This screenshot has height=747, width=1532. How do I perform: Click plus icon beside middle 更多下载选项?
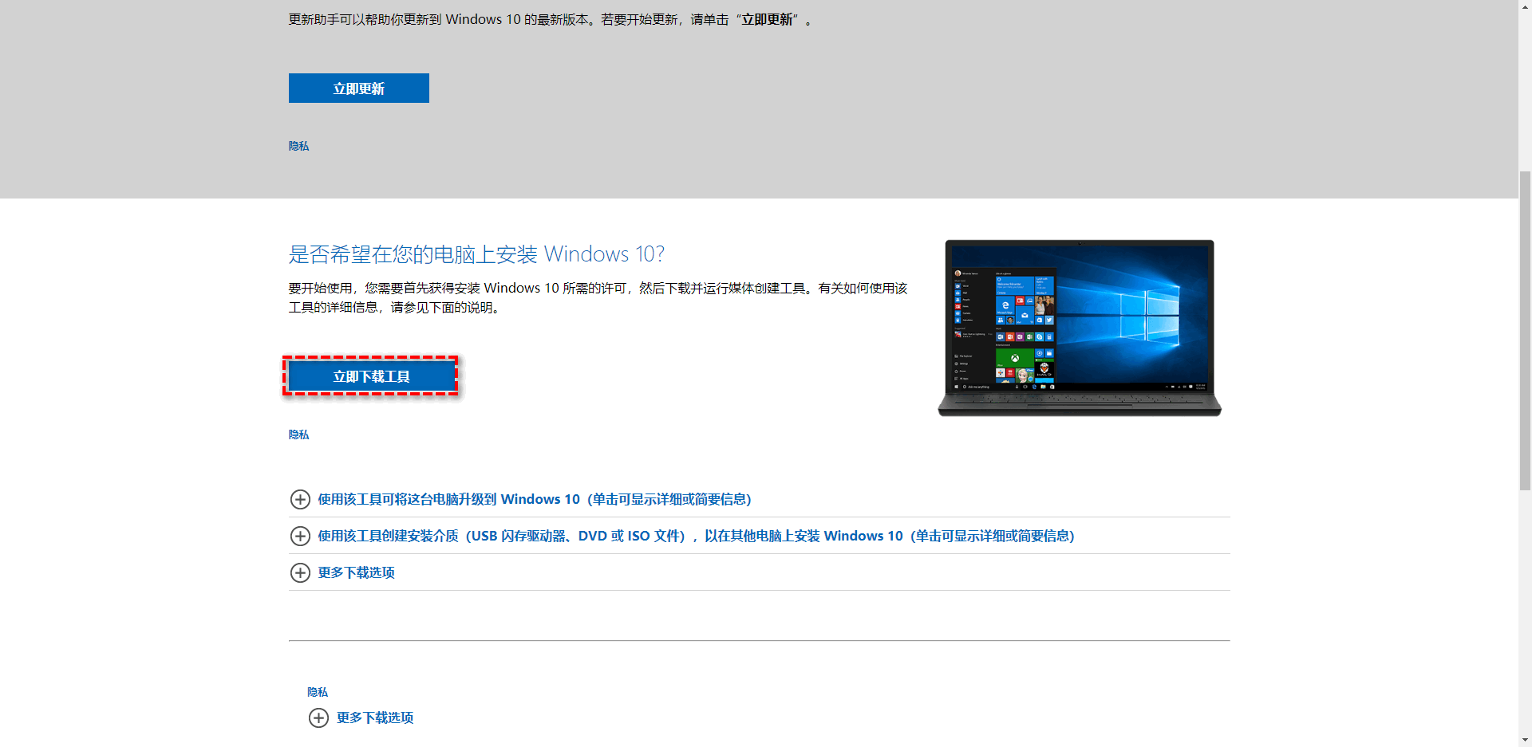click(300, 572)
